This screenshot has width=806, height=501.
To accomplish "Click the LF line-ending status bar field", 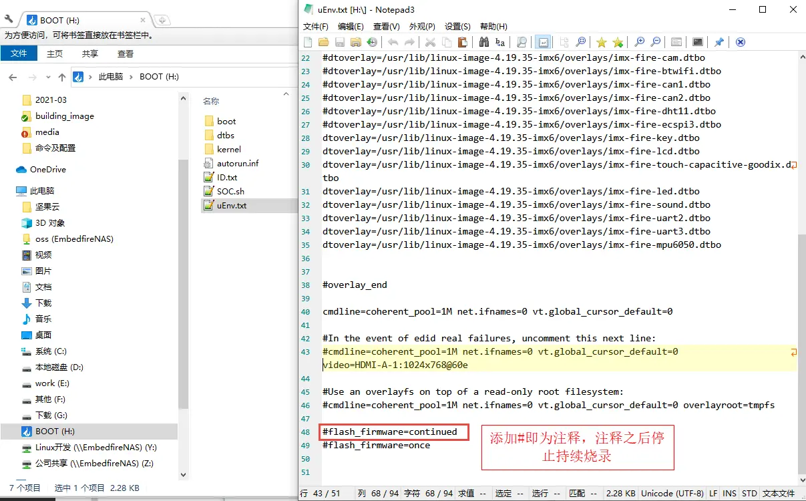I will click(713, 494).
